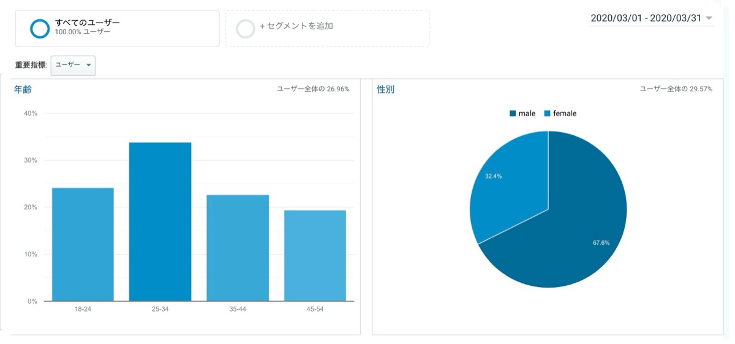Click the 25-34 axis label
This screenshot has width=735, height=344.
click(x=160, y=309)
